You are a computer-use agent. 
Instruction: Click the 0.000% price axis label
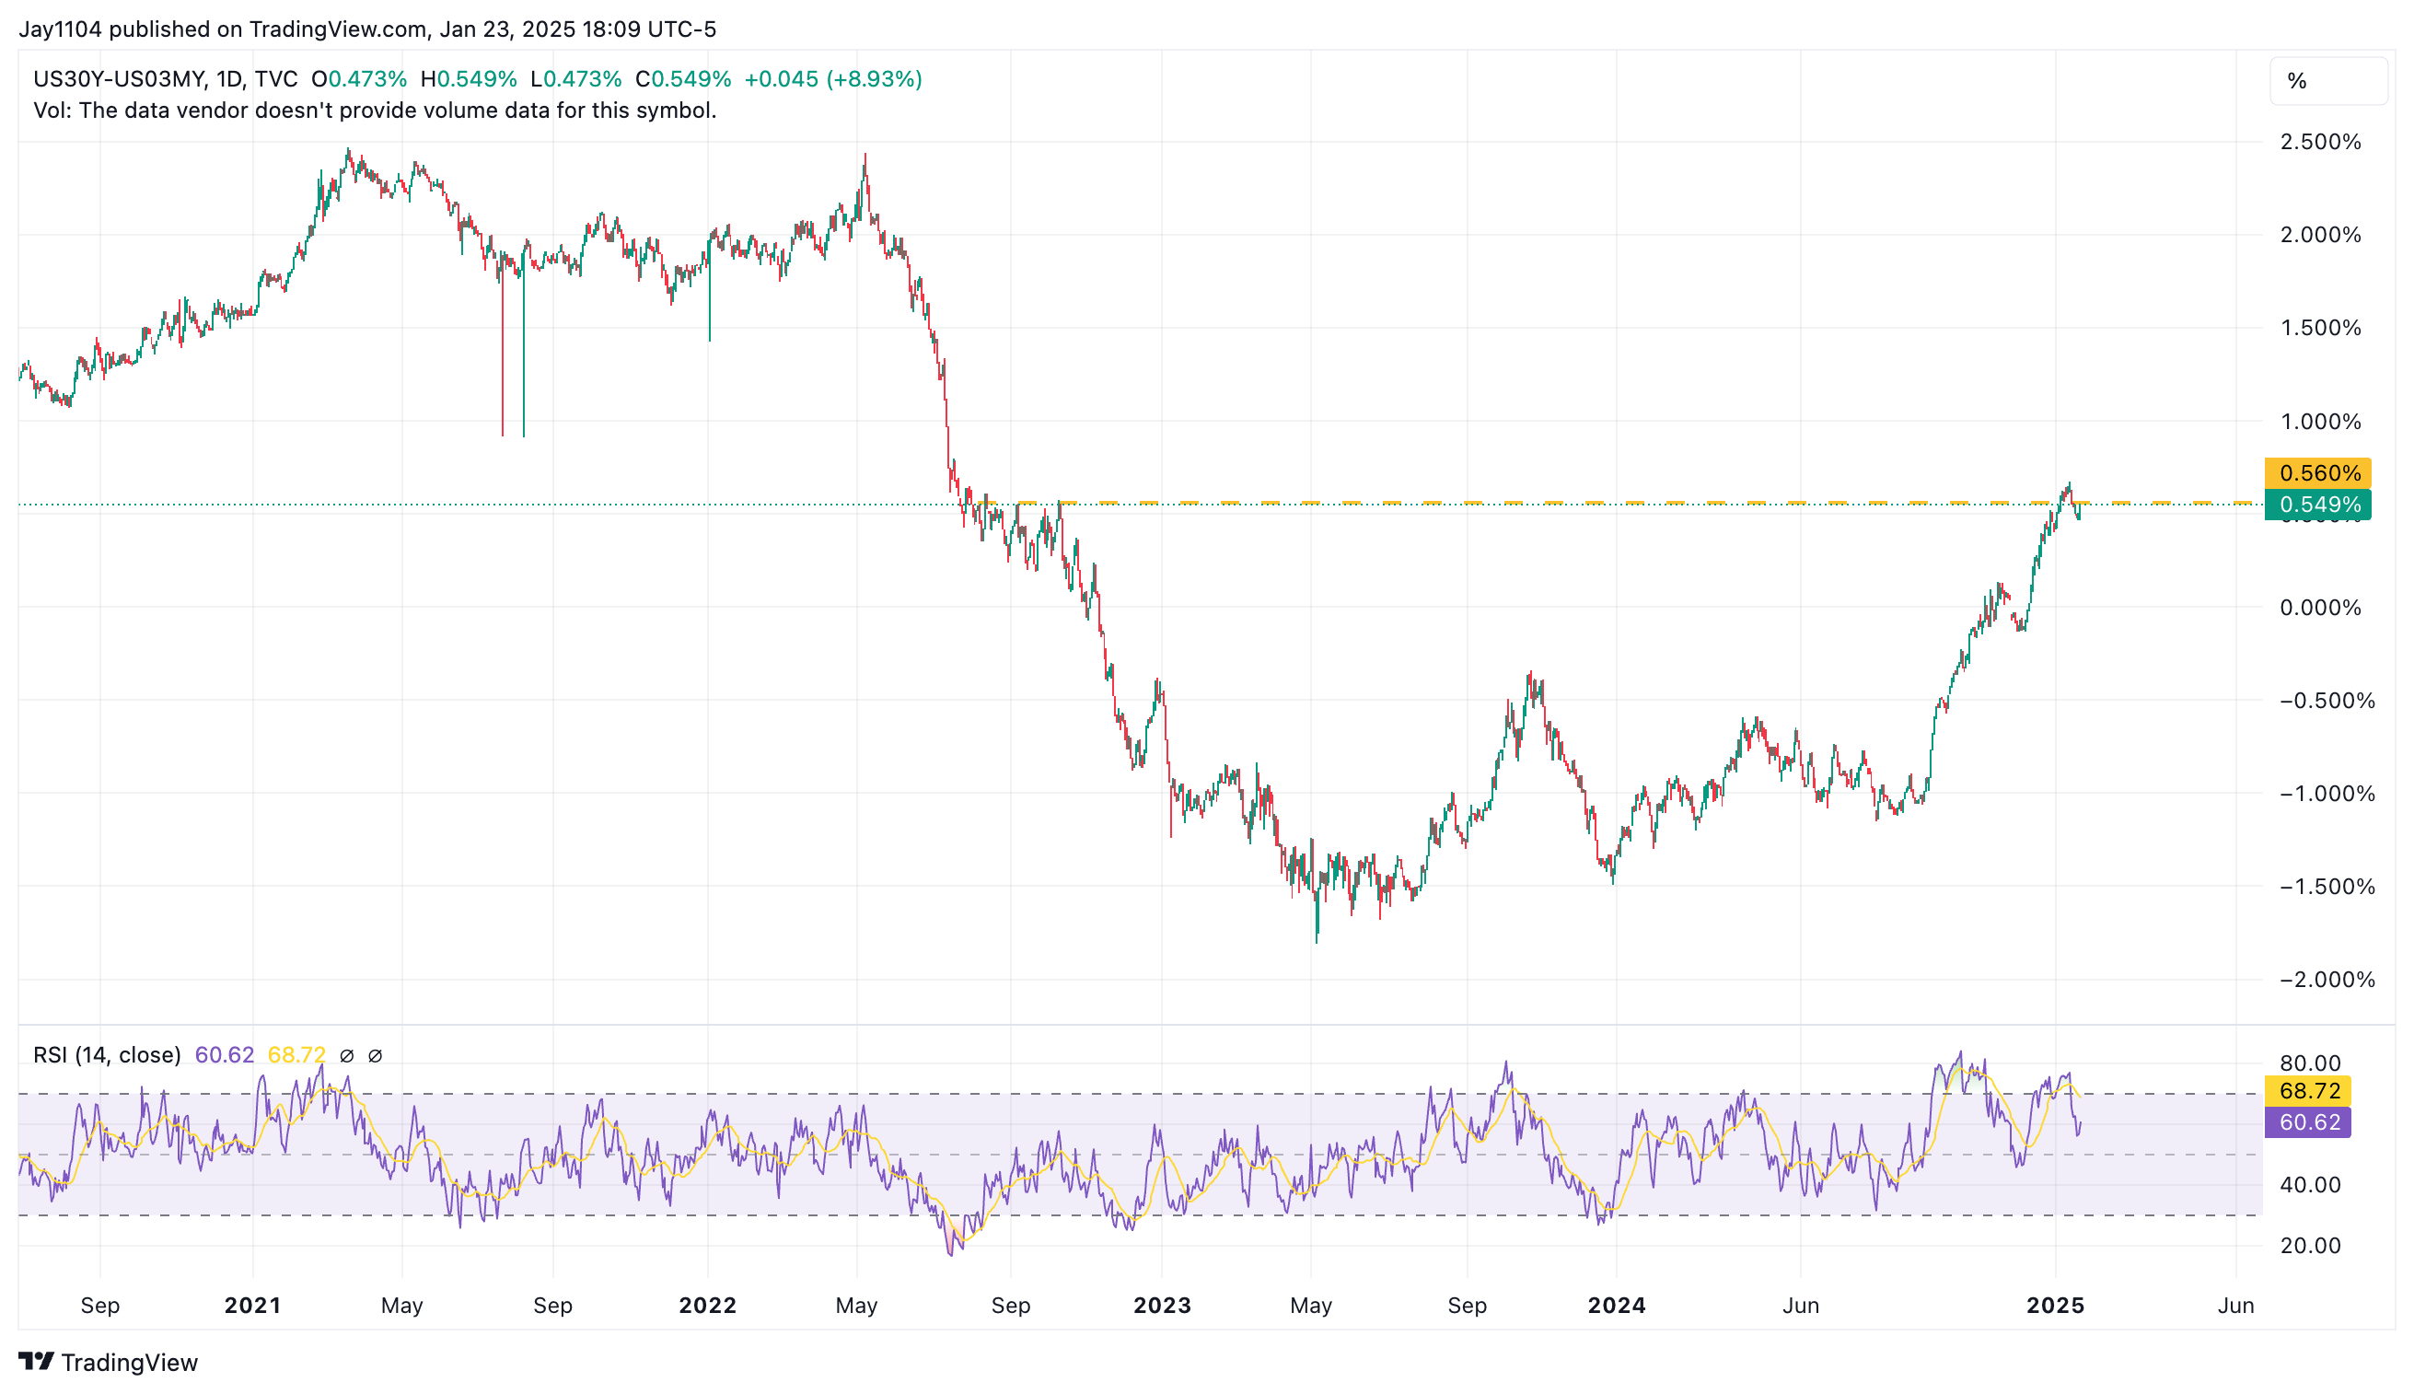pos(2320,607)
